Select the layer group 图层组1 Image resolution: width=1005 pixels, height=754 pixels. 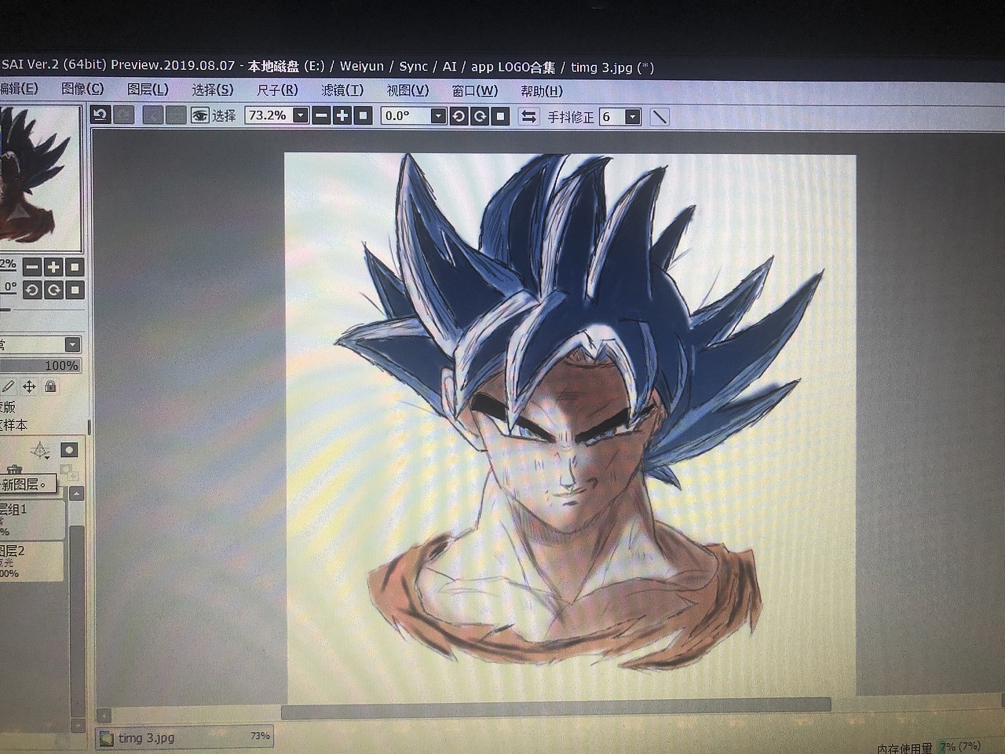(x=31, y=519)
